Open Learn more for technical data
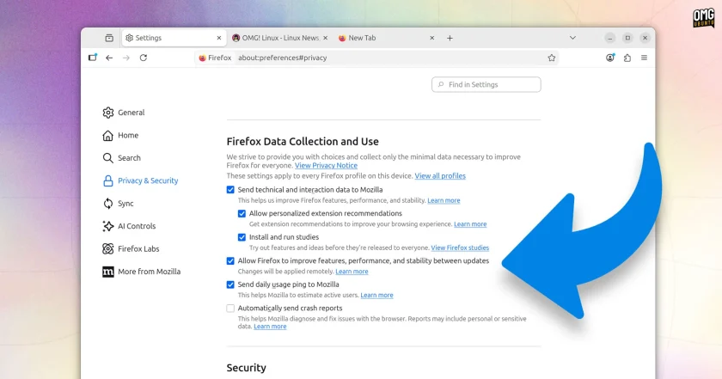Screen dimensions: 722x379 [444, 200]
